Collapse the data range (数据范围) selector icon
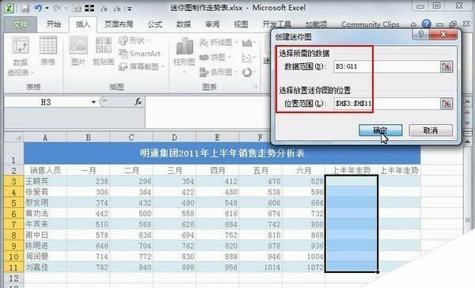 [x=446, y=66]
